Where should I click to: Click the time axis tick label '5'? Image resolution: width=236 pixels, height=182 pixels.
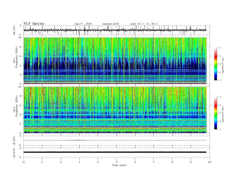[x=117, y=162]
